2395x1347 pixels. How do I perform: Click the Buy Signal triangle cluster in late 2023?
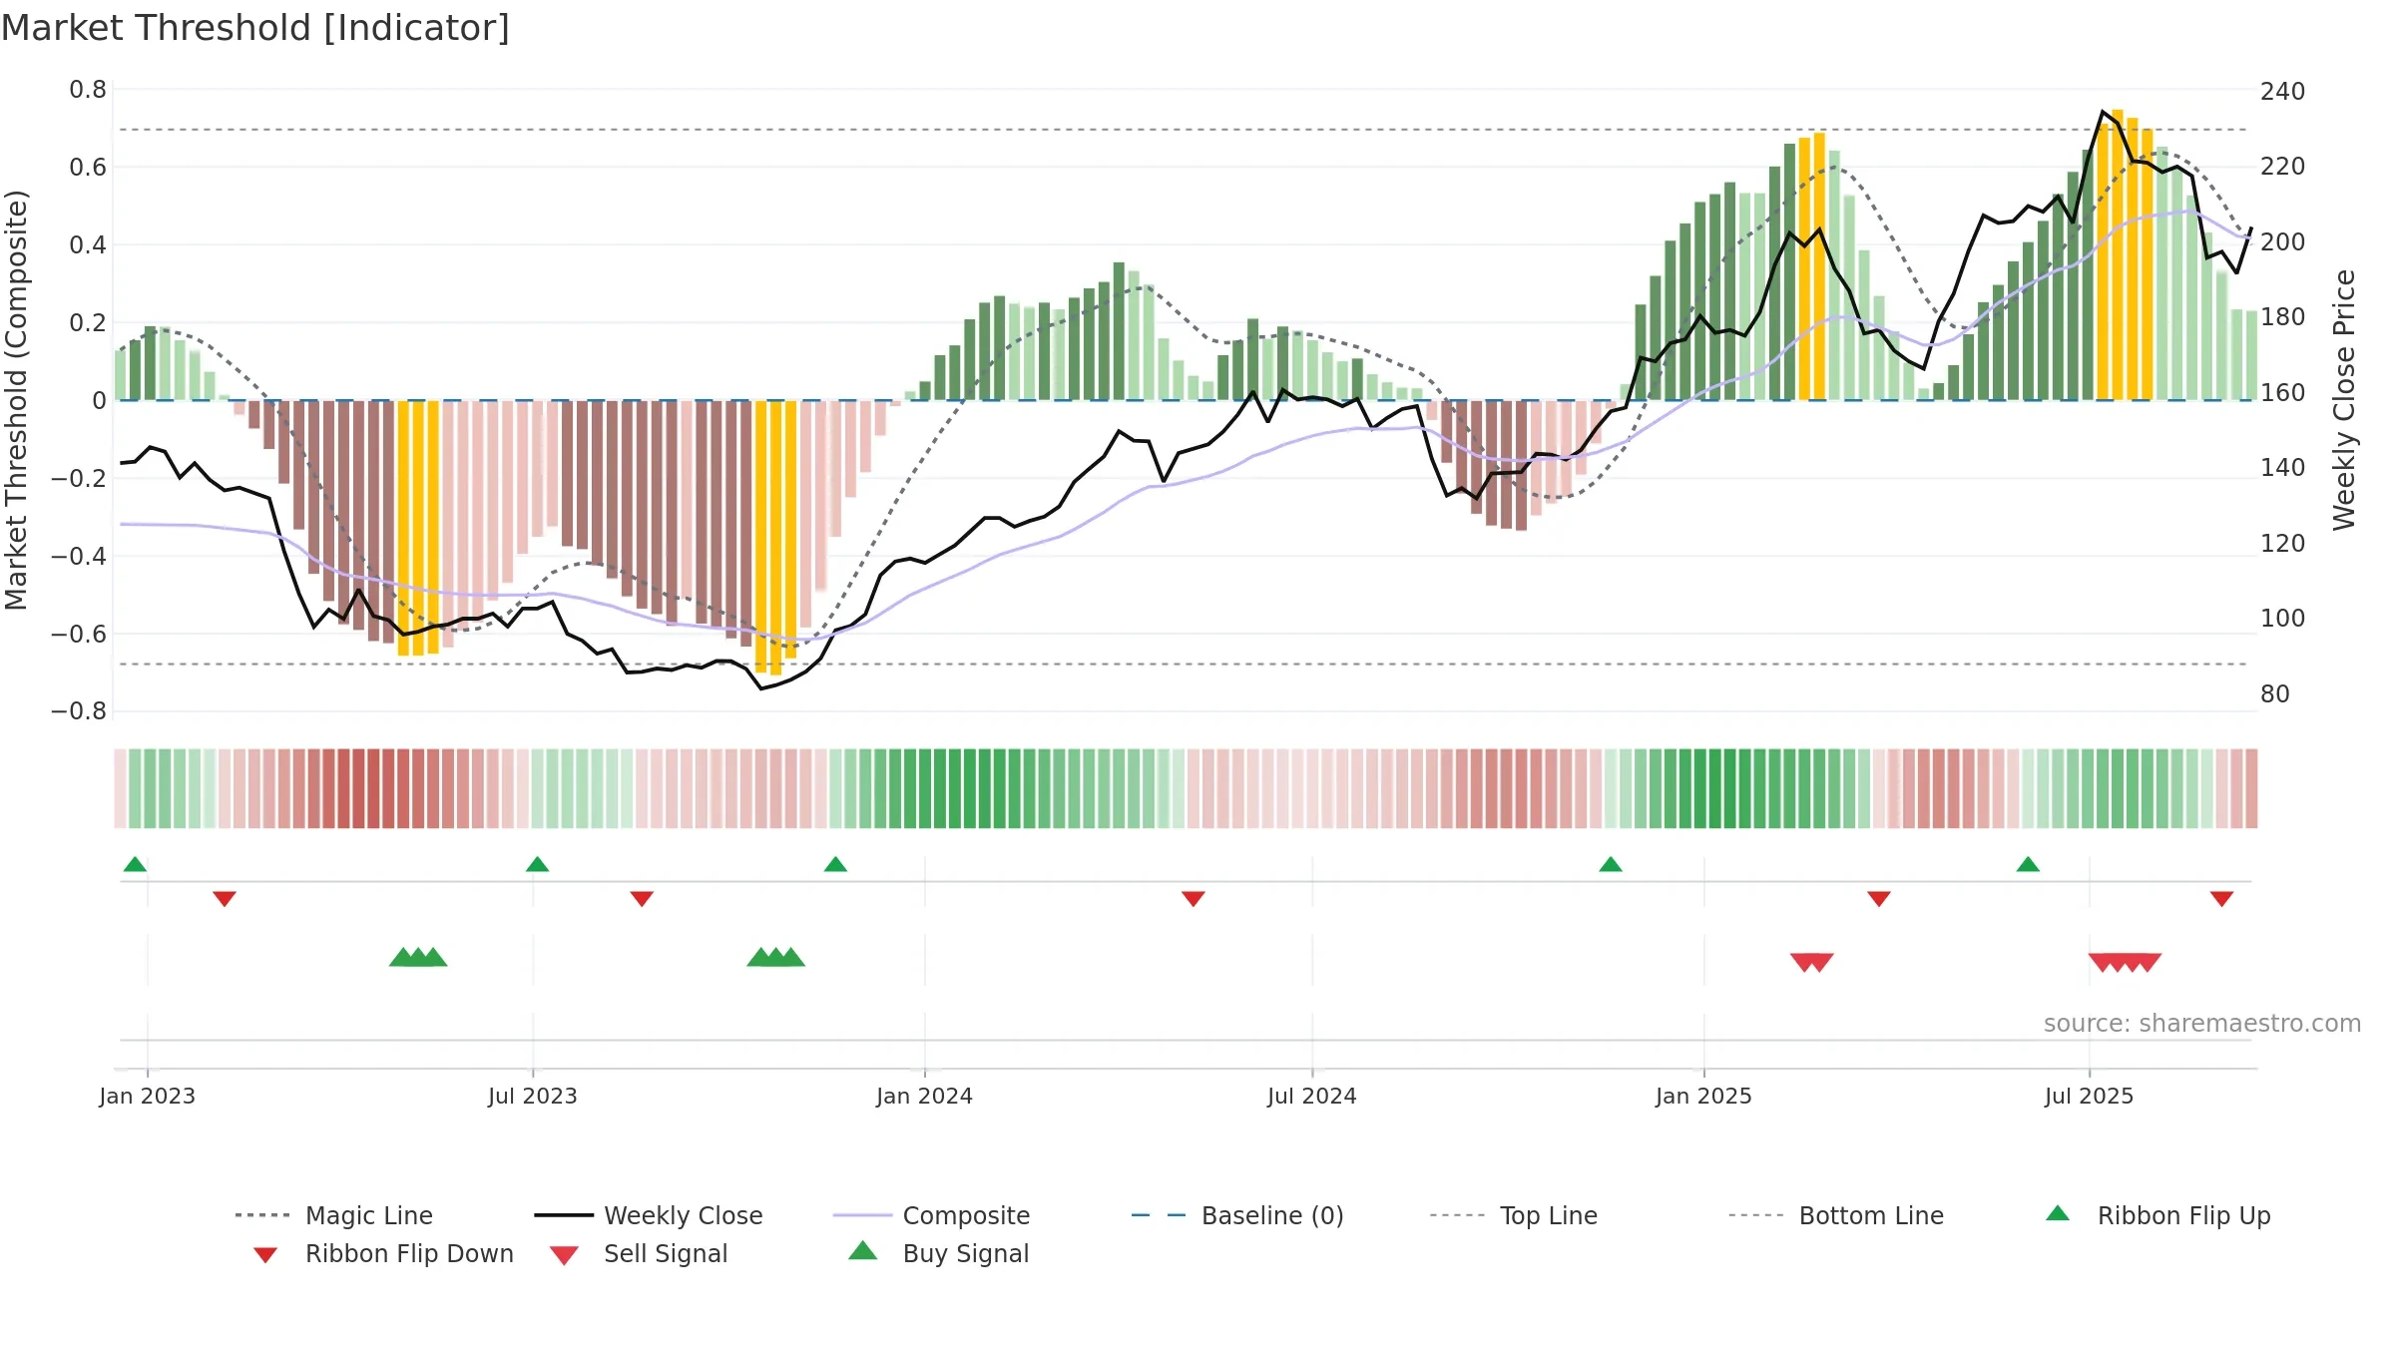click(x=775, y=957)
